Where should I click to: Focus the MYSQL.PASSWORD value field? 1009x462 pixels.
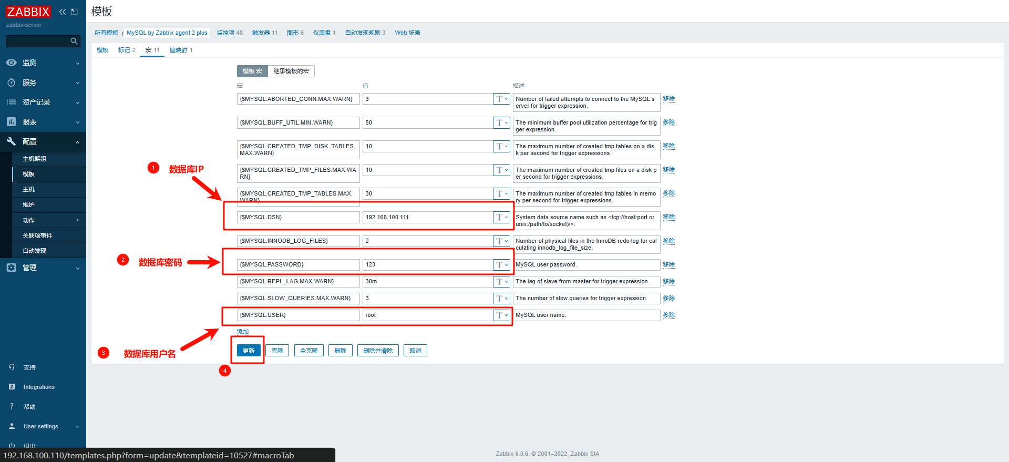(428, 264)
